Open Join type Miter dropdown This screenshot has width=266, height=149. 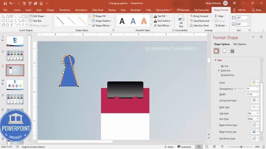click(253, 119)
